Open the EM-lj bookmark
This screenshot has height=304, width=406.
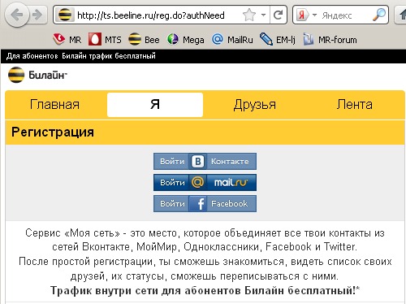[278, 40]
